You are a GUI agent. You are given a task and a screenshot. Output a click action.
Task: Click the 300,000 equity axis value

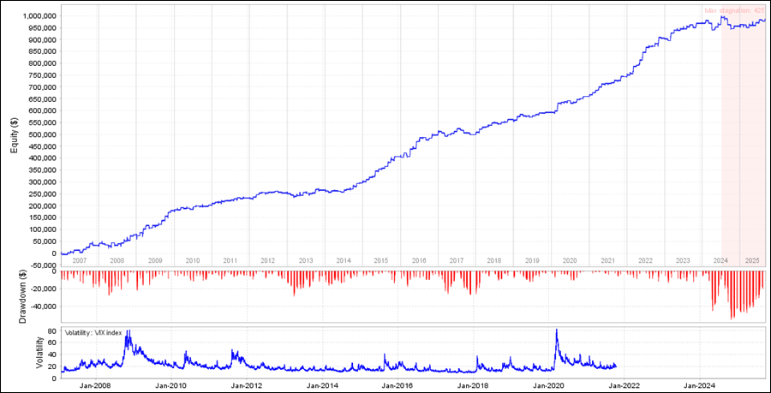point(43,182)
